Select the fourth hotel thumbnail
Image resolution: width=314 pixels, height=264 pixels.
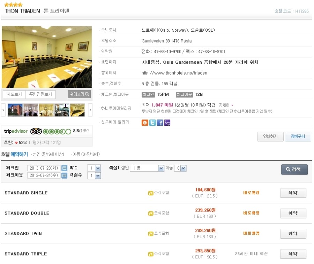click(62, 110)
